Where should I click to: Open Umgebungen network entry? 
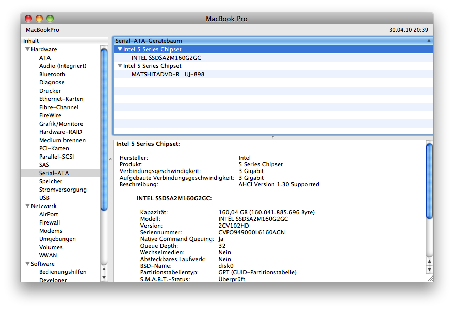(x=57, y=239)
